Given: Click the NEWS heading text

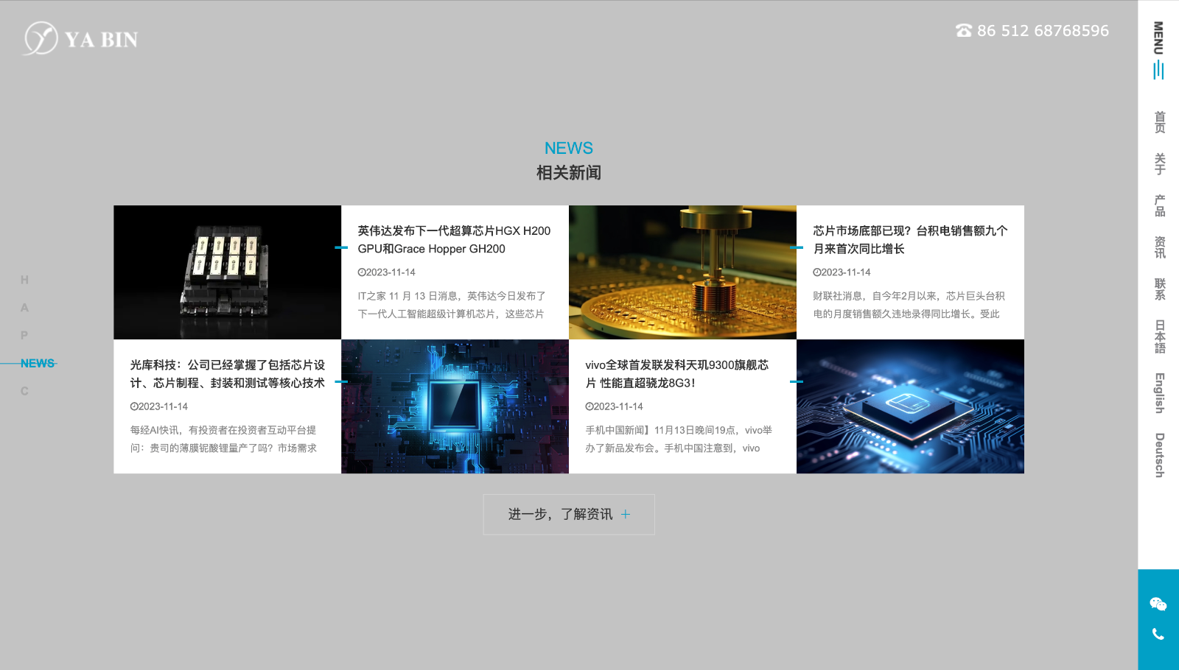Looking at the screenshot, I should click(x=569, y=148).
